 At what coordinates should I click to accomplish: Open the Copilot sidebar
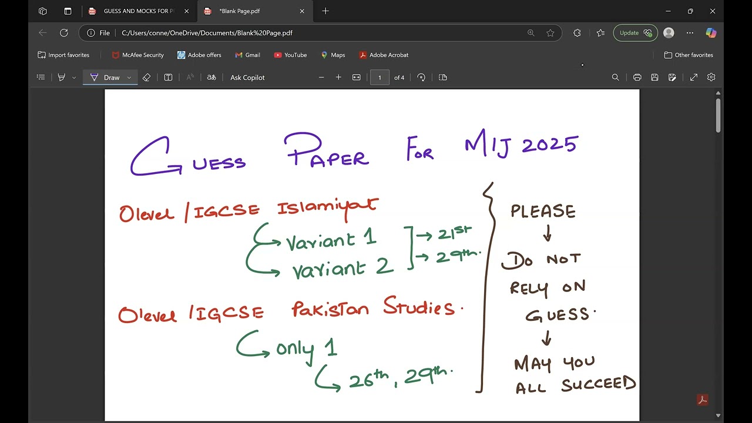(711, 33)
